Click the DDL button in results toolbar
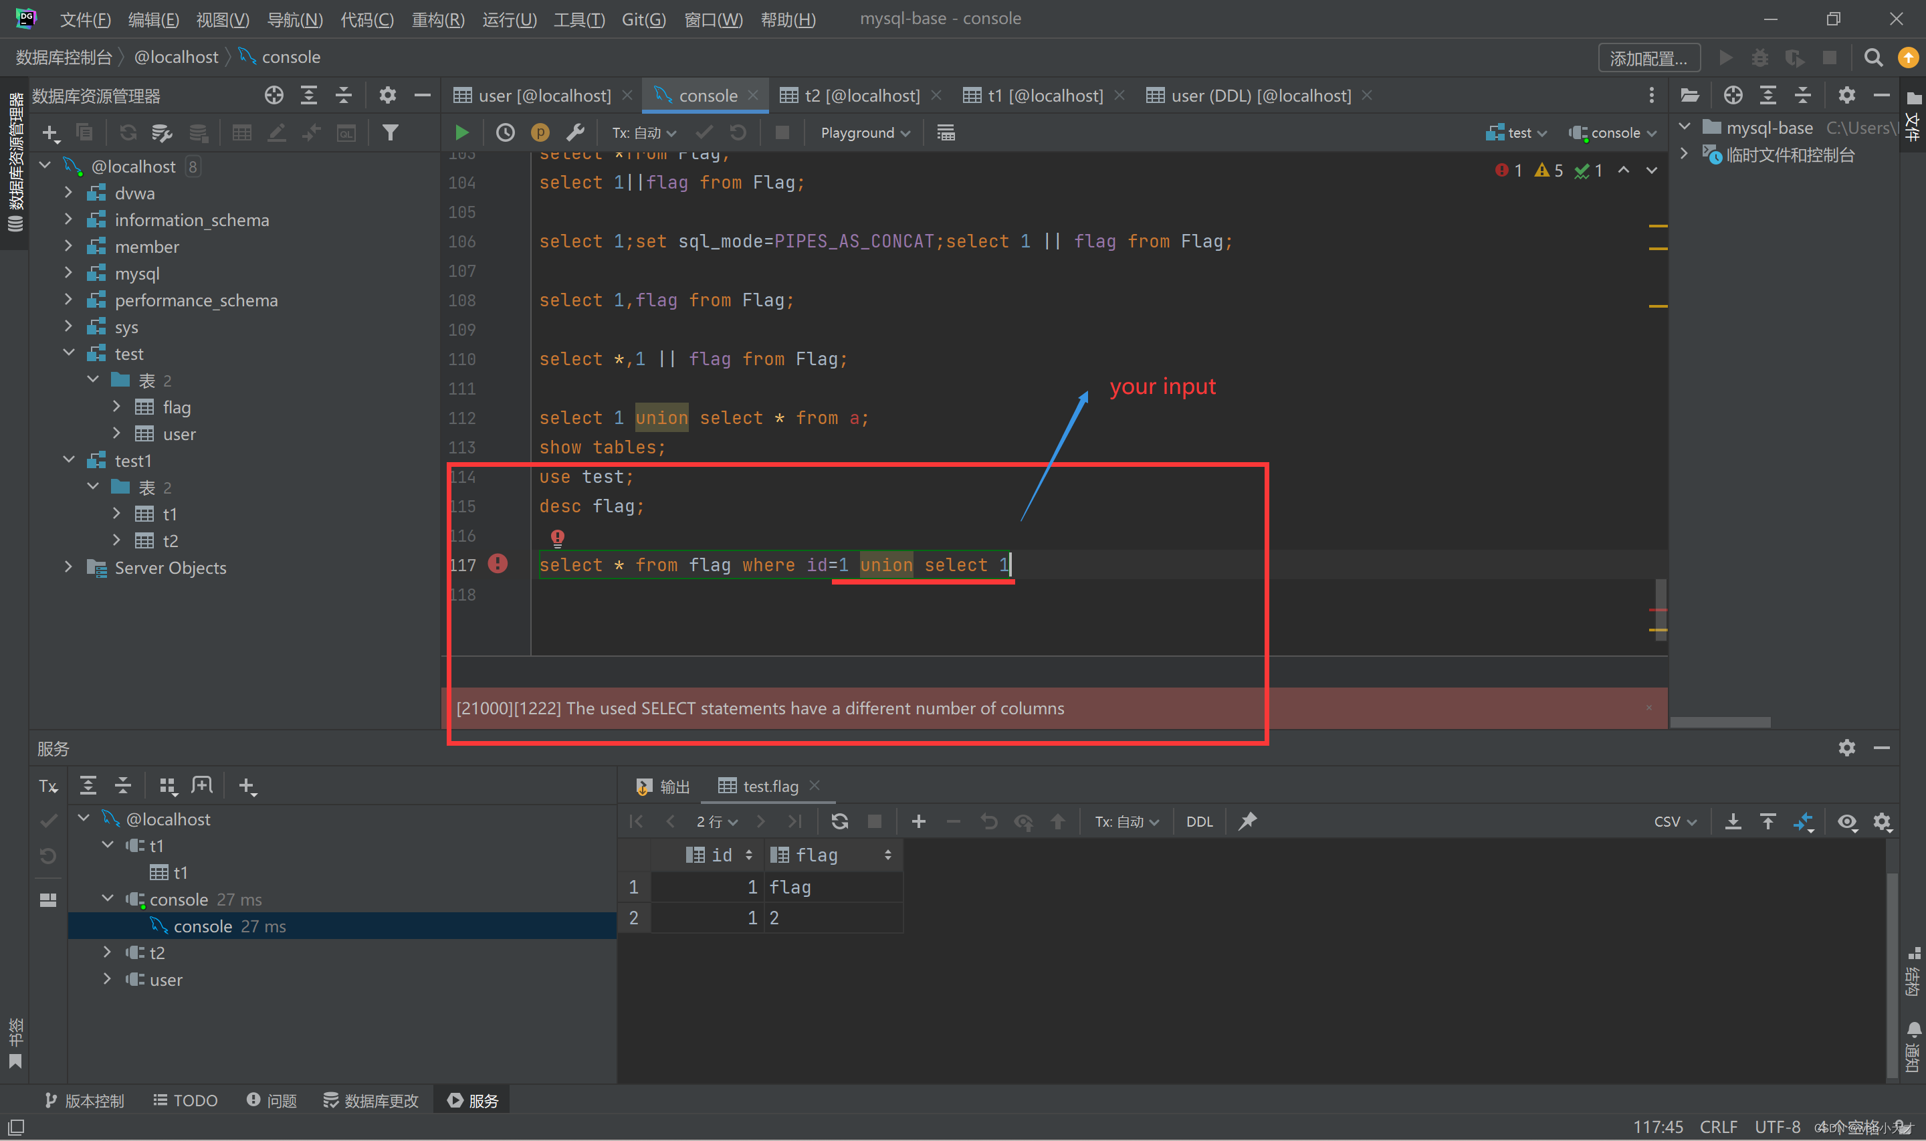 pyautogui.click(x=1198, y=821)
